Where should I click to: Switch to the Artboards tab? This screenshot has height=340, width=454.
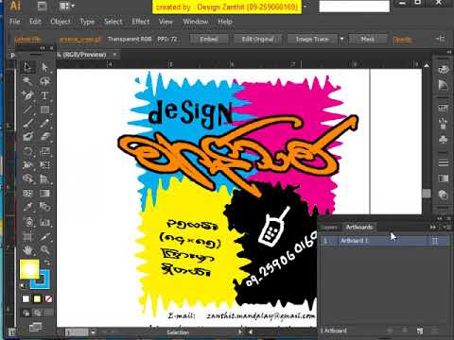point(359,227)
